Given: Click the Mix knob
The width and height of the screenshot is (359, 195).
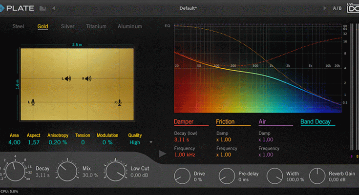Looking at the screenshot, I should 67,171.
